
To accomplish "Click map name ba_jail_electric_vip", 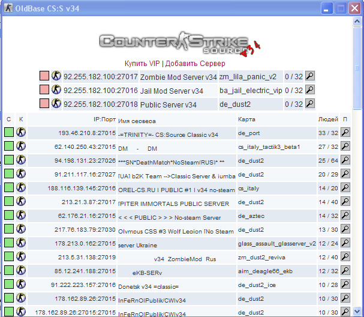I will point(251,91).
